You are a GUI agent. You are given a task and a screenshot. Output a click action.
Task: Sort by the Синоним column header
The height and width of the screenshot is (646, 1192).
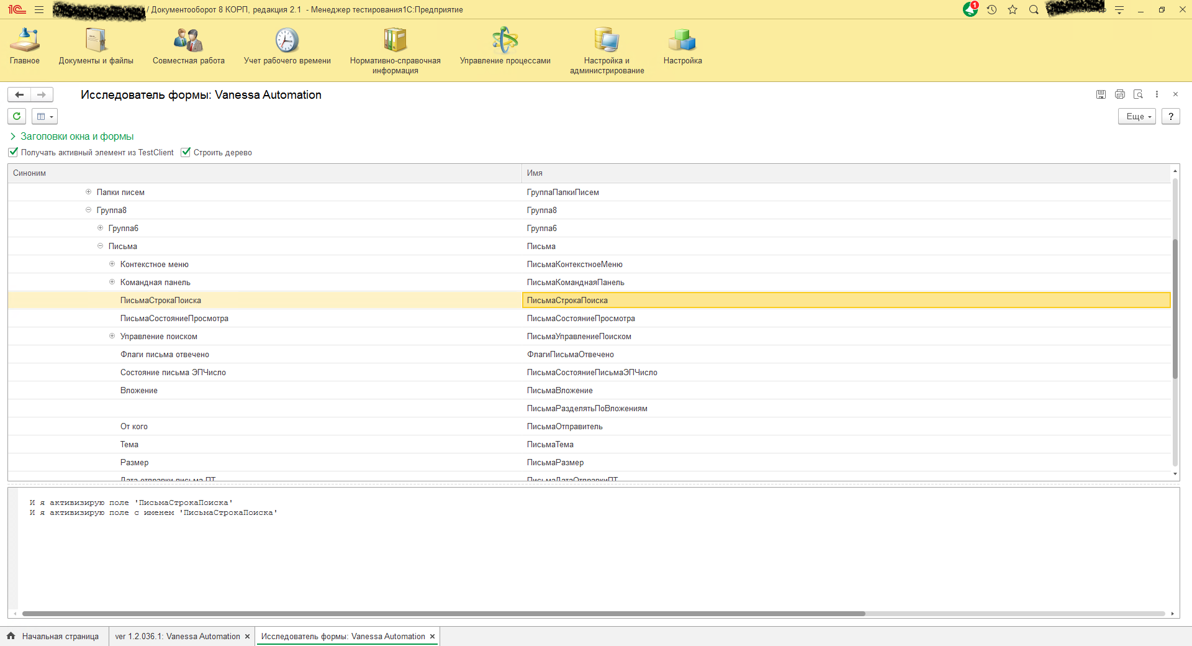click(x=265, y=173)
